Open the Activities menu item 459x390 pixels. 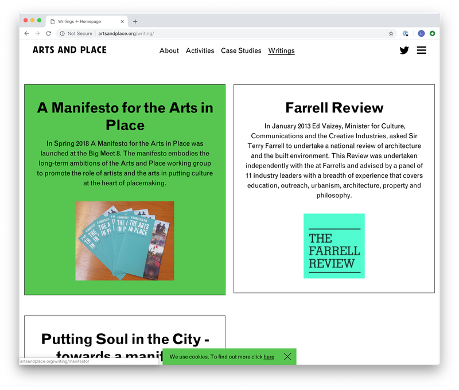click(200, 50)
